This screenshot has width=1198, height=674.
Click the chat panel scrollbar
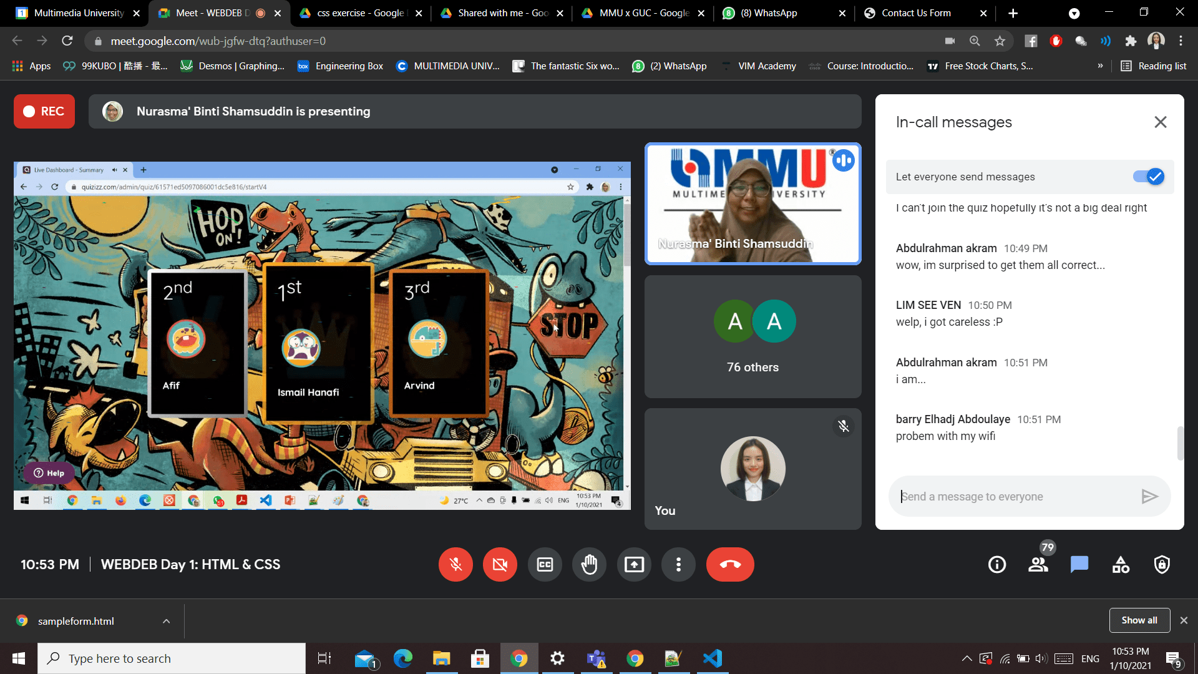(1180, 443)
